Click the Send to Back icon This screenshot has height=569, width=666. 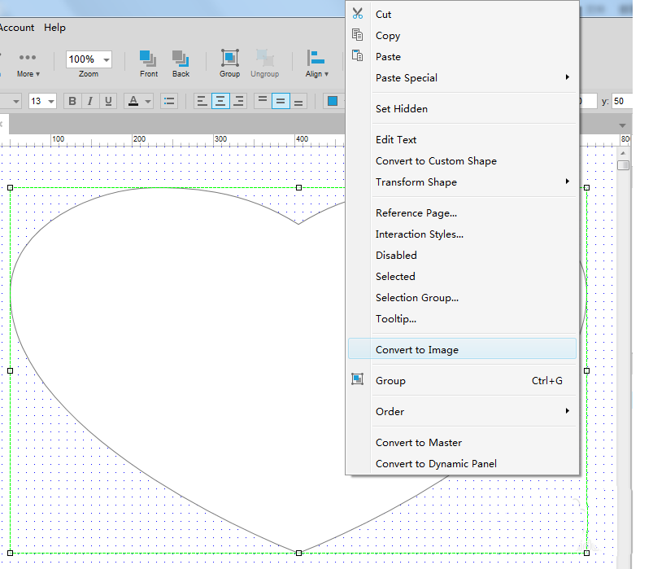click(x=181, y=59)
